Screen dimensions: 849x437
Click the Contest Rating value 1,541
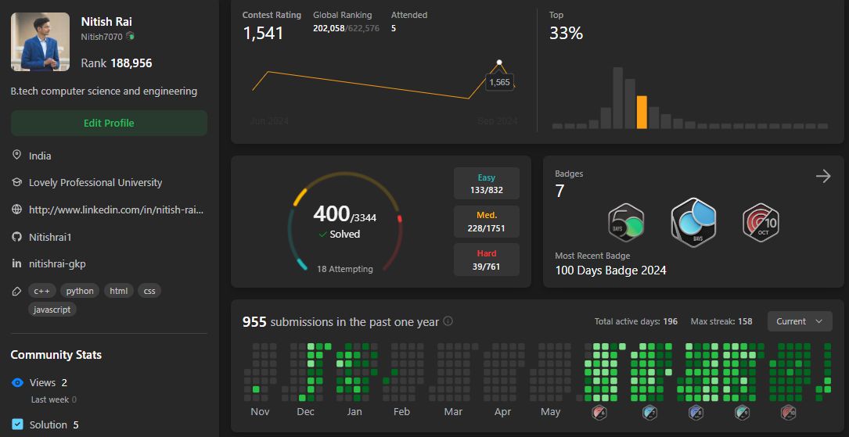[263, 33]
